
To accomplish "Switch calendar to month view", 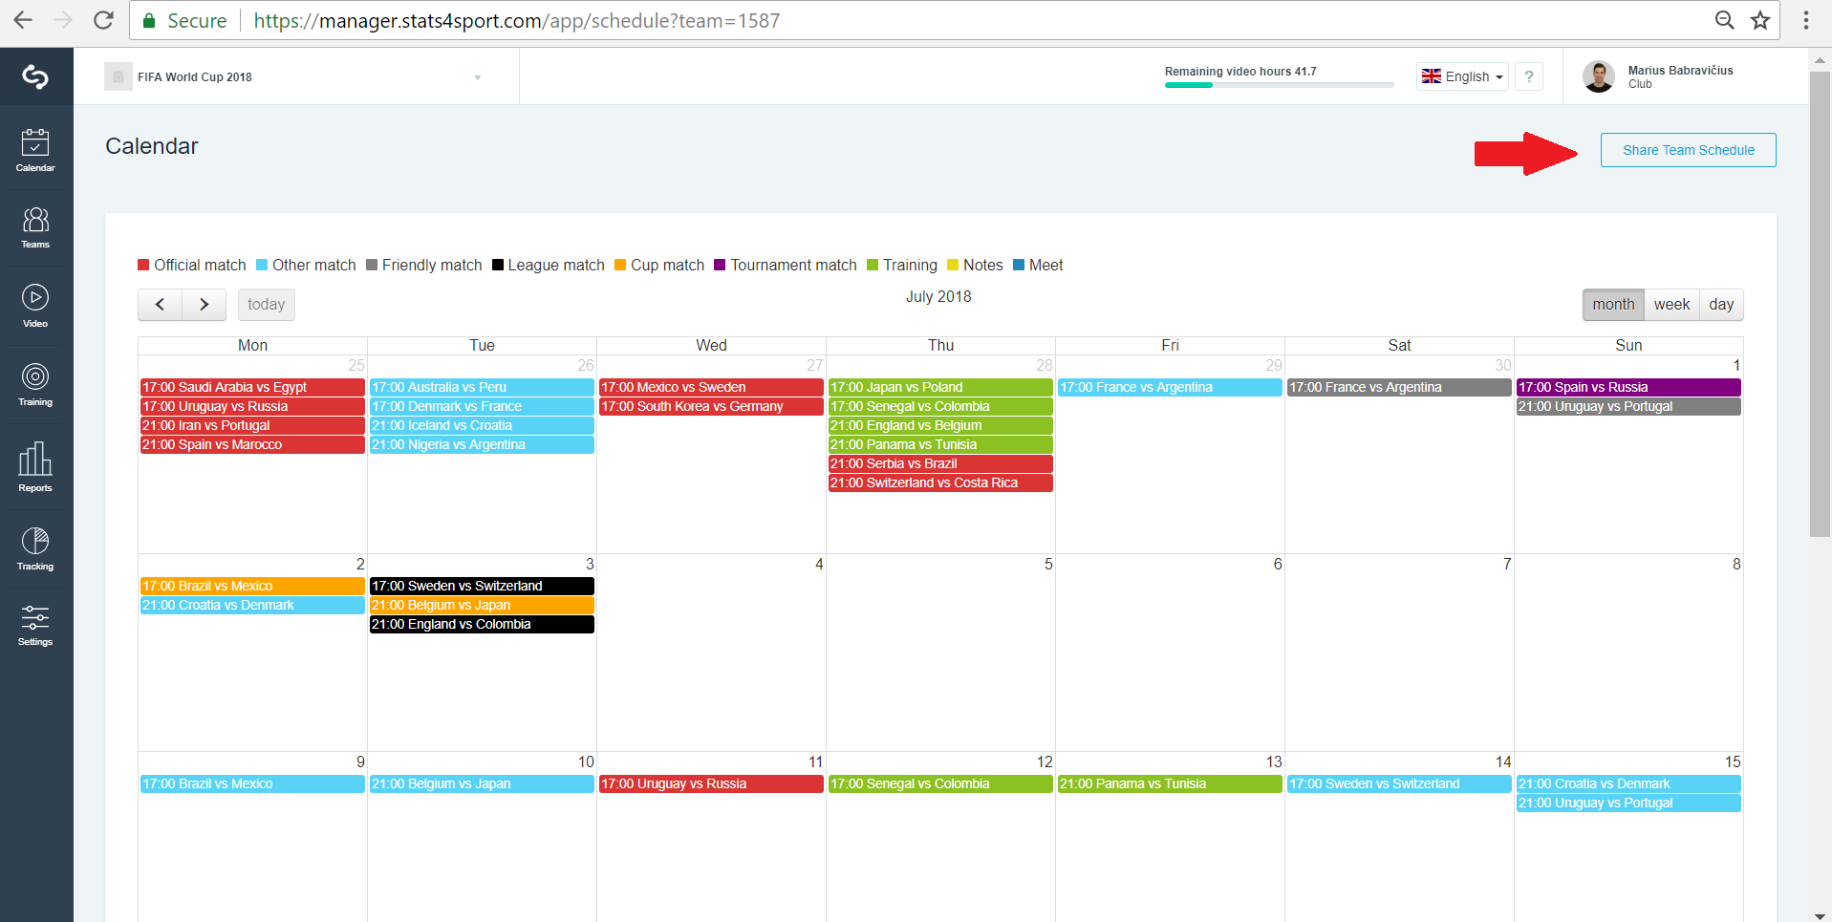I will [x=1613, y=304].
